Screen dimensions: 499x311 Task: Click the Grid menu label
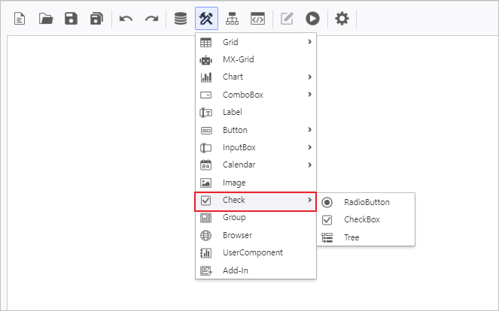(230, 42)
